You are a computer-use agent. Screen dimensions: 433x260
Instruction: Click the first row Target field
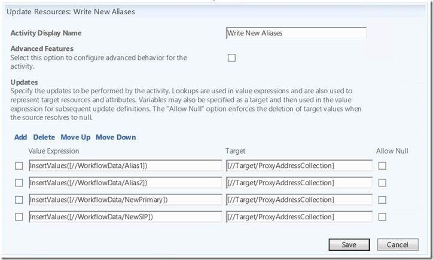click(298, 166)
